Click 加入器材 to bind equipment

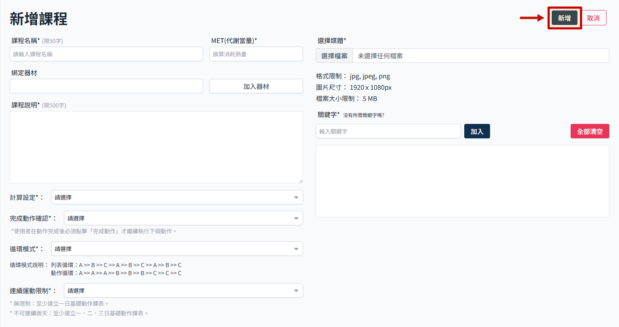256,86
